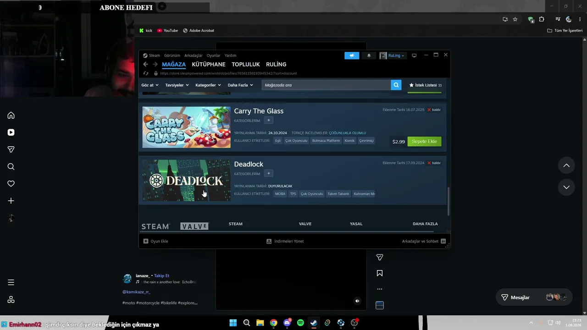Open the Görünüm menu
This screenshot has height=330, width=587.
[172, 55]
